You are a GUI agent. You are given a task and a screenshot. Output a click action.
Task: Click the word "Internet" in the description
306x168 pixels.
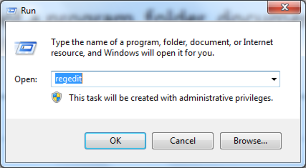258,42
